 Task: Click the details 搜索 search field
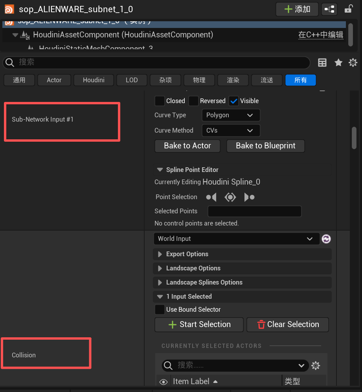tap(156, 63)
